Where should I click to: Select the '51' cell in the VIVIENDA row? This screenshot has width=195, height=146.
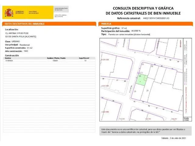(85, 61)
